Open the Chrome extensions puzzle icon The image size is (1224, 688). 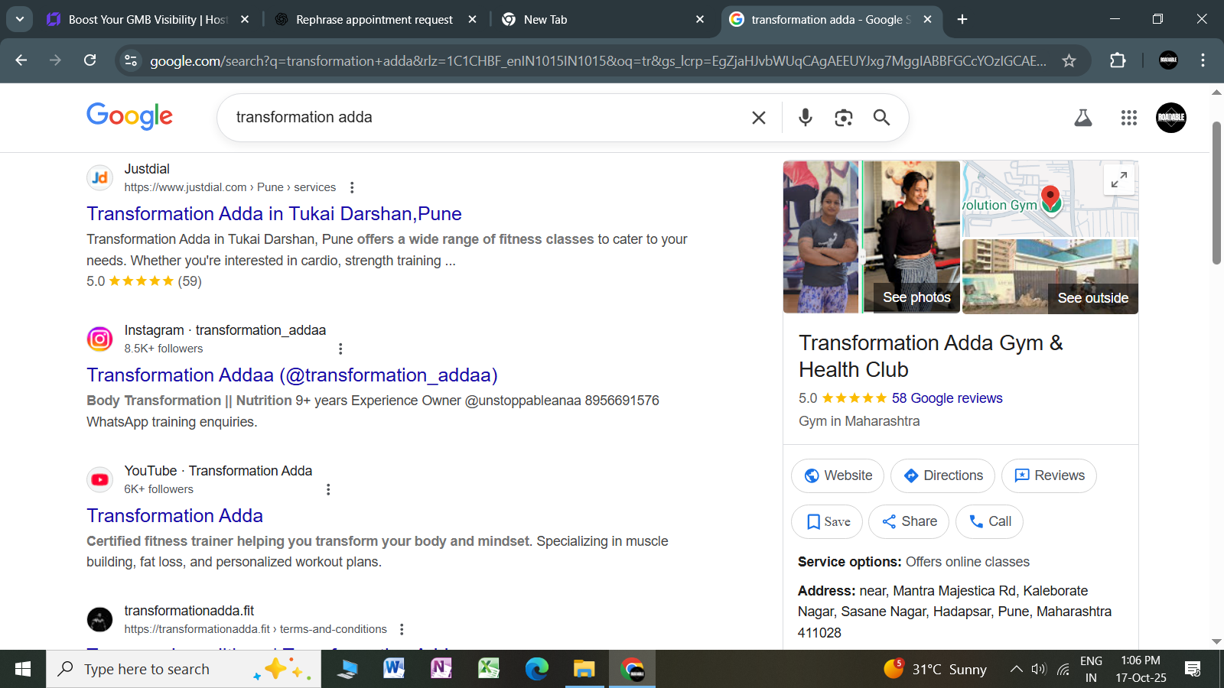[x=1118, y=60]
